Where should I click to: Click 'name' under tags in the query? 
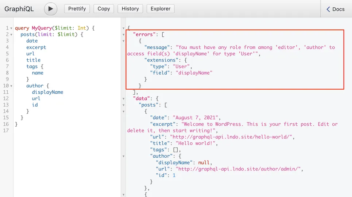click(38, 73)
